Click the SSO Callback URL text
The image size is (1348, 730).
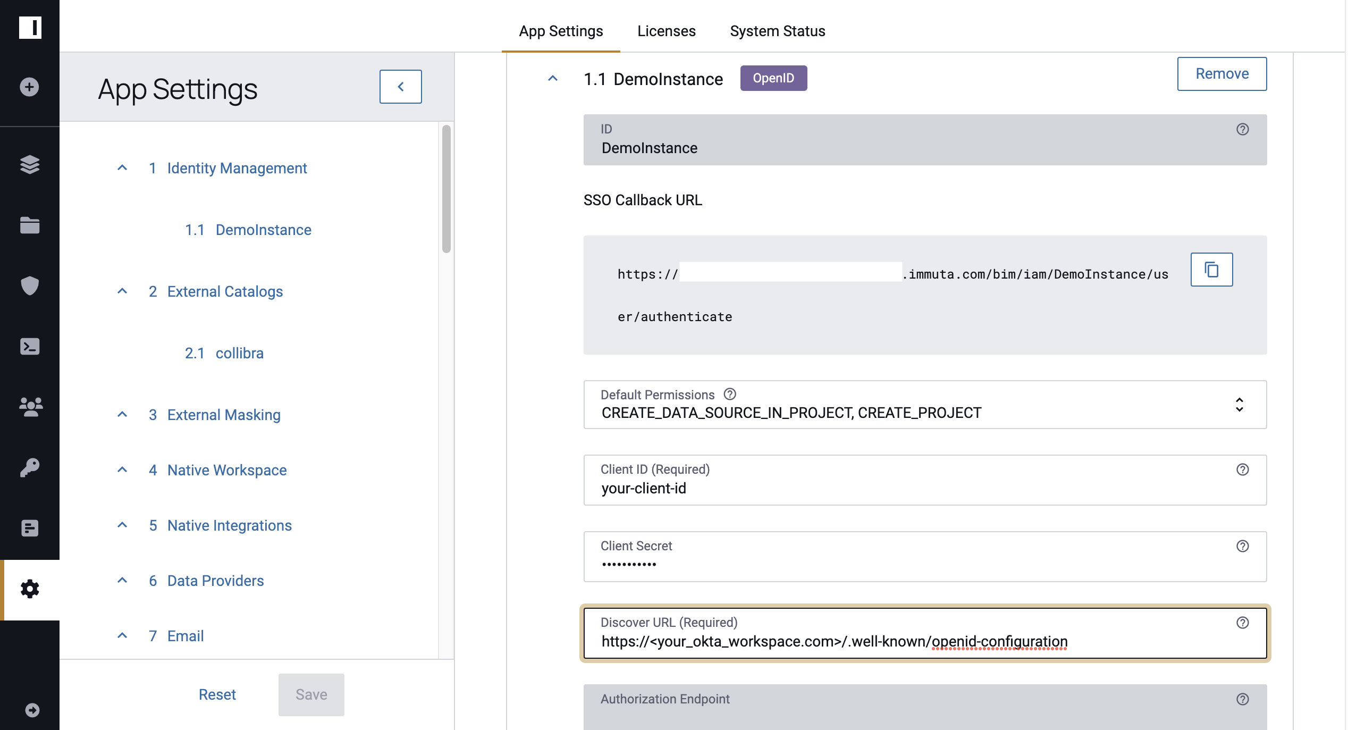tap(892, 295)
